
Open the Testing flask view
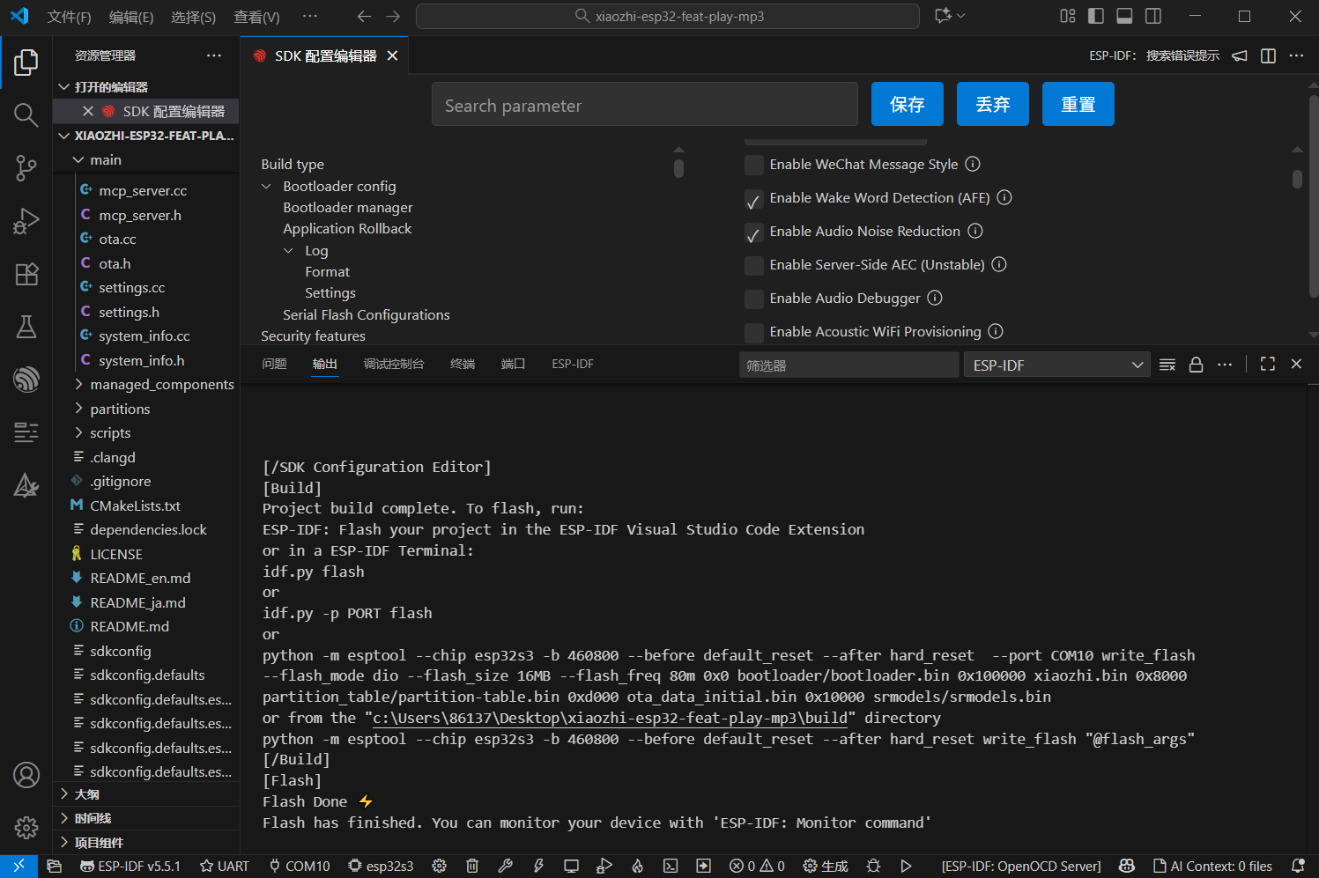click(x=26, y=327)
